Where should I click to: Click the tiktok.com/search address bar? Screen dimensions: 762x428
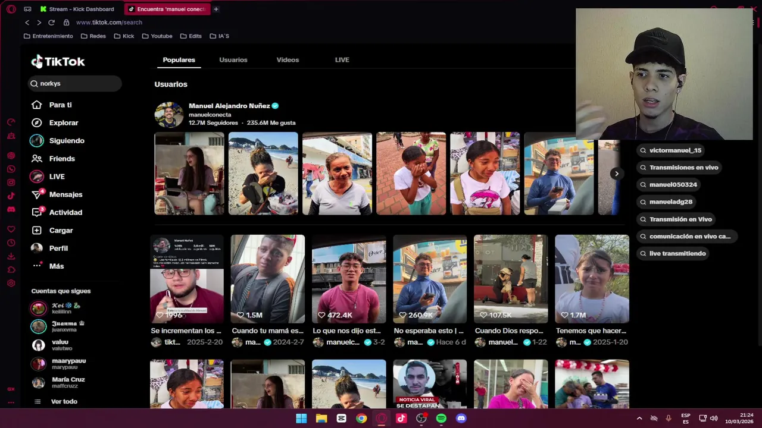pyautogui.click(x=108, y=23)
